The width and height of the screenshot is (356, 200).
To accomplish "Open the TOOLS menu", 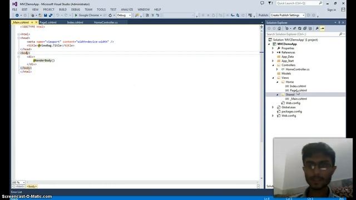I will click(101, 9).
